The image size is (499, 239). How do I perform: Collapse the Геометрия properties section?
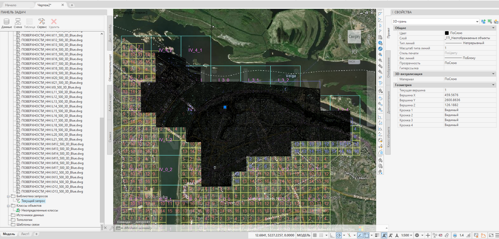pos(493,85)
